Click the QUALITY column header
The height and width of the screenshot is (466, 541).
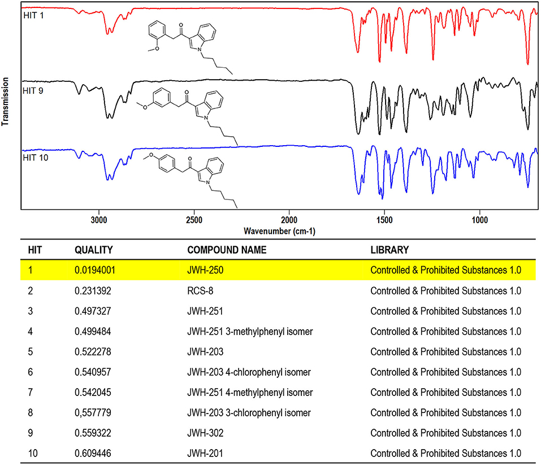tap(93, 250)
